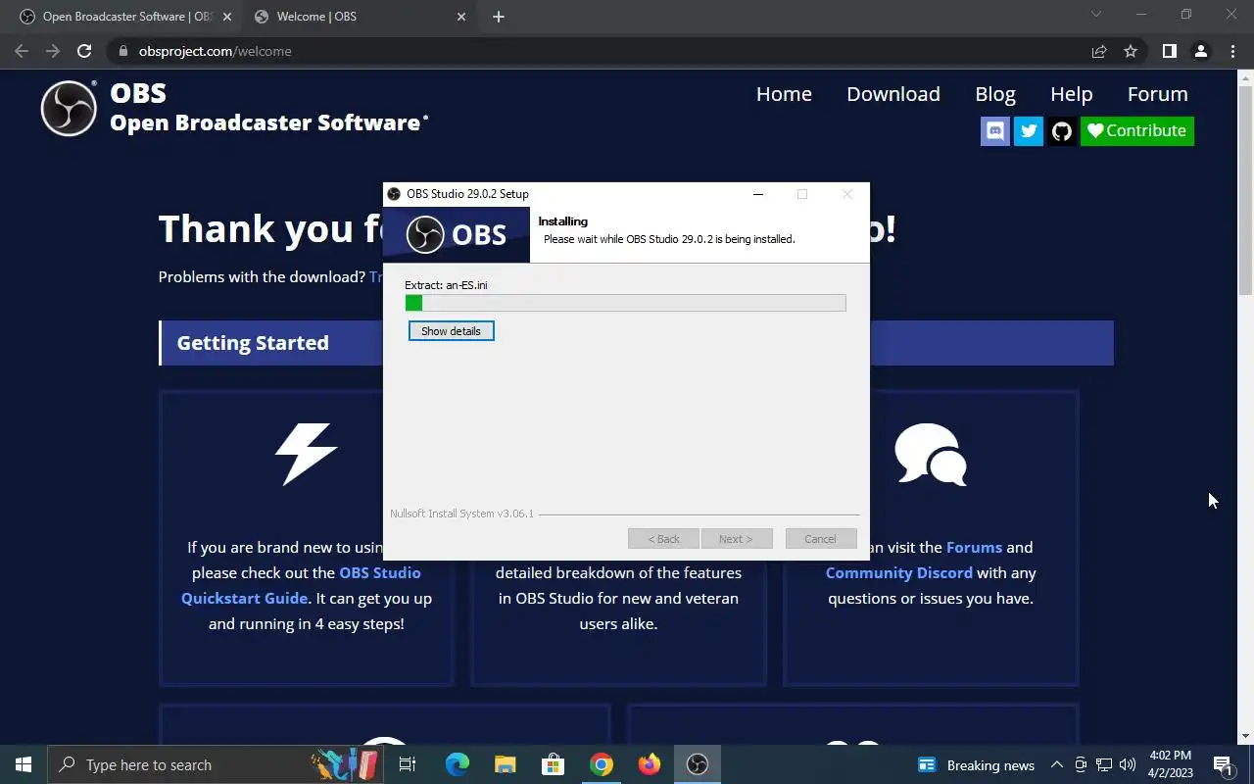Image resolution: width=1254 pixels, height=784 pixels.
Task: Open the Windows Start menu
Action: click(x=24, y=764)
